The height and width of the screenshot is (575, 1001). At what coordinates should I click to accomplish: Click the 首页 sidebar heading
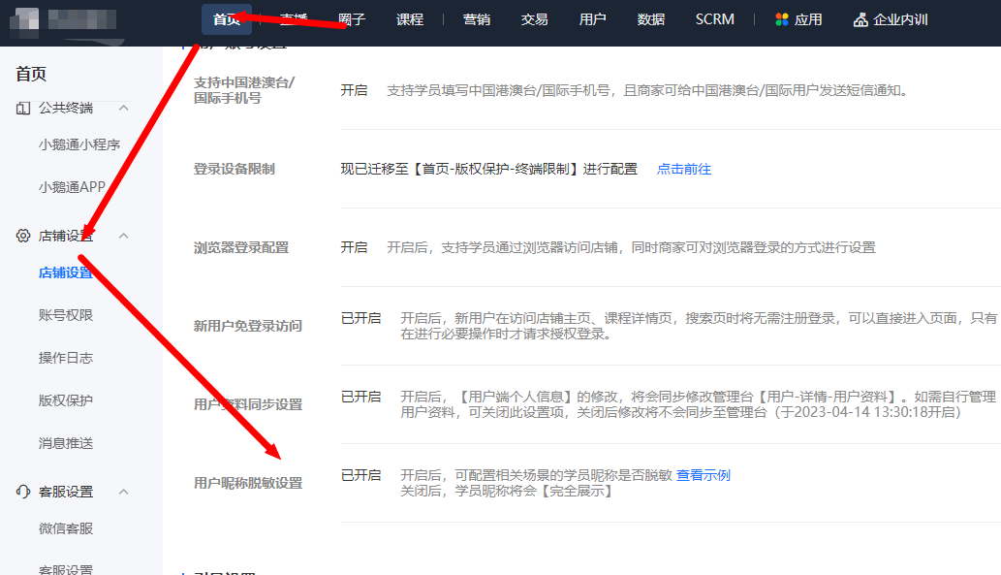[31, 74]
